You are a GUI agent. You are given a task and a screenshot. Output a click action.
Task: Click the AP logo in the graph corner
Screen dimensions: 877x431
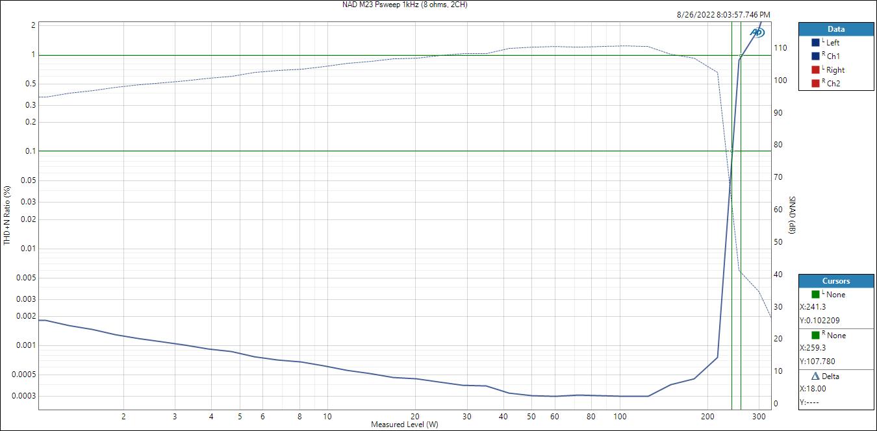[x=757, y=32]
